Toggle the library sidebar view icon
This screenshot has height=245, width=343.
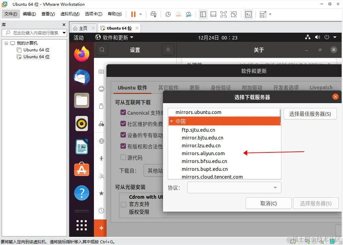tap(203, 14)
